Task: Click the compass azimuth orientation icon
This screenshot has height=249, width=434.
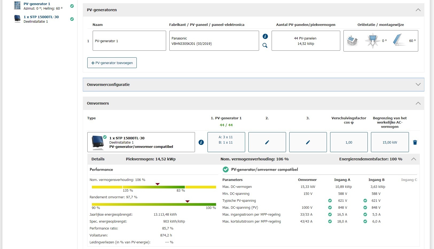Action: (x=372, y=41)
